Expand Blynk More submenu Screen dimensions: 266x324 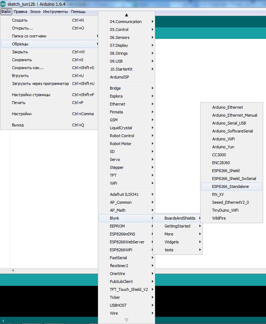click(x=177, y=234)
